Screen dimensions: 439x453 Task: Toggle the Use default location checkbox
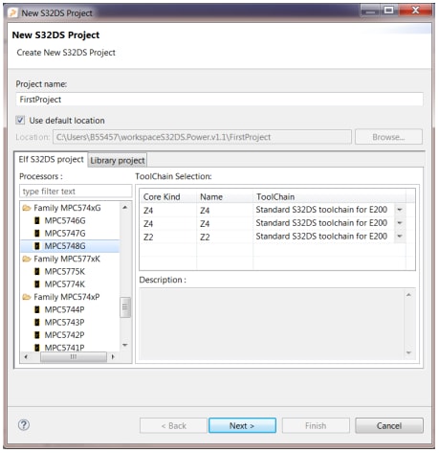(20, 121)
